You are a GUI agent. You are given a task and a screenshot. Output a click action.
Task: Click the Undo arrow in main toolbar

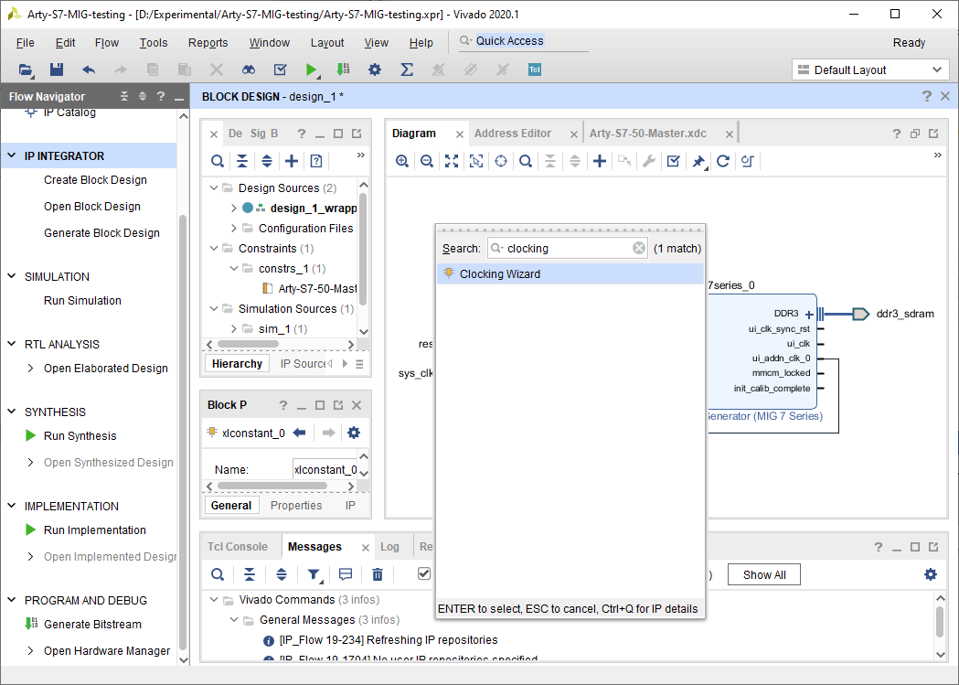coord(89,70)
